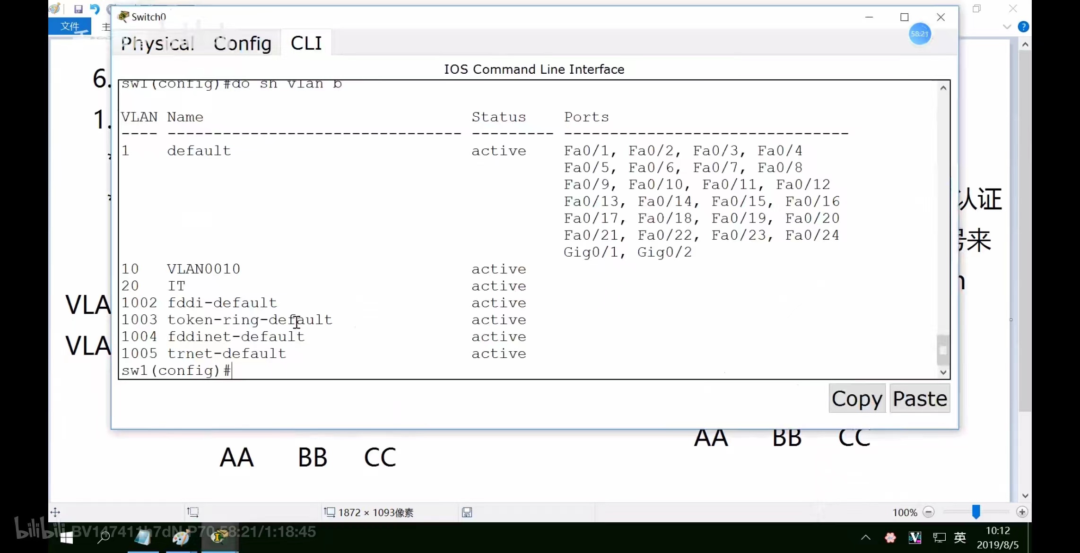This screenshot has height=553, width=1080.
Task: Click the zoom slider handle
Action: (x=975, y=512)
